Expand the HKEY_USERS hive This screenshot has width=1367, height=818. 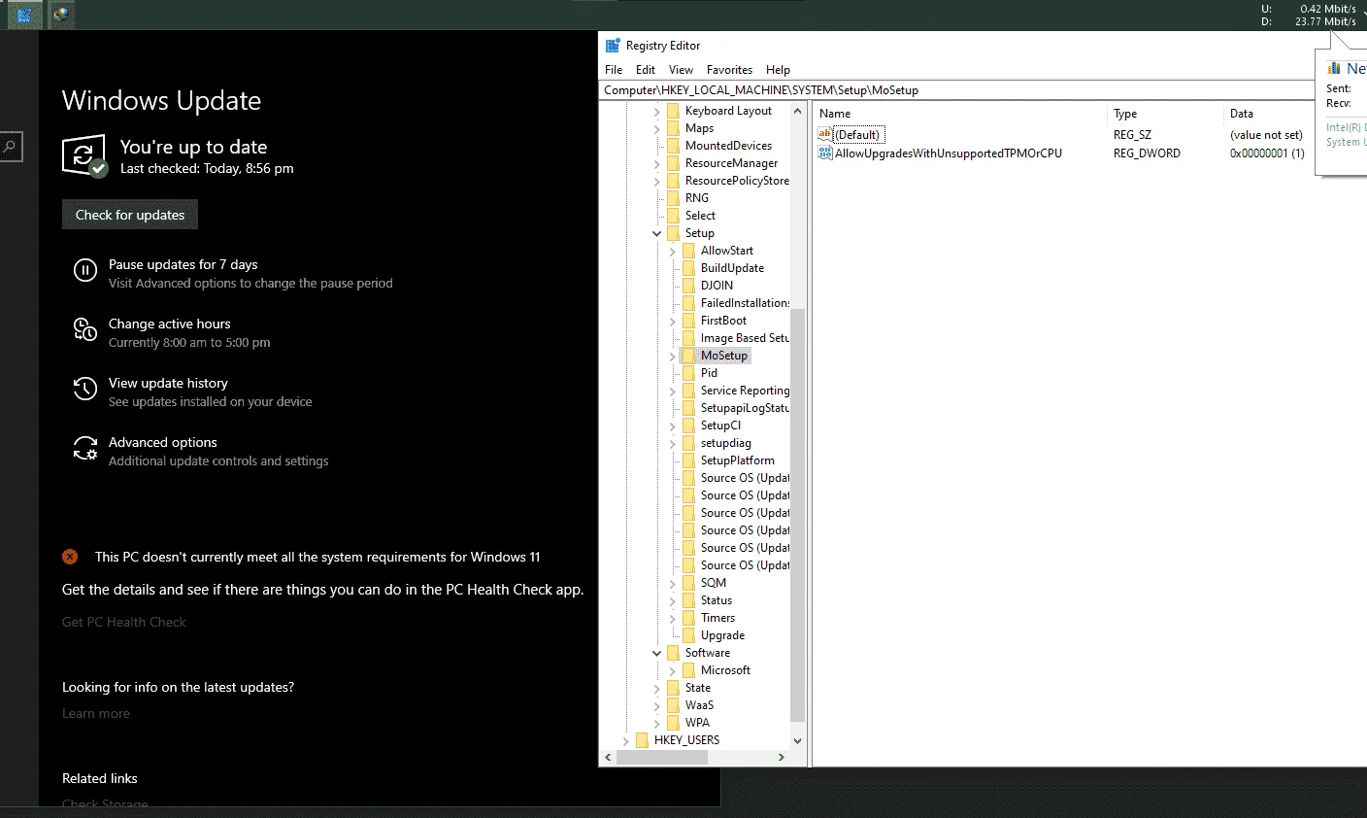pos(626,740)
